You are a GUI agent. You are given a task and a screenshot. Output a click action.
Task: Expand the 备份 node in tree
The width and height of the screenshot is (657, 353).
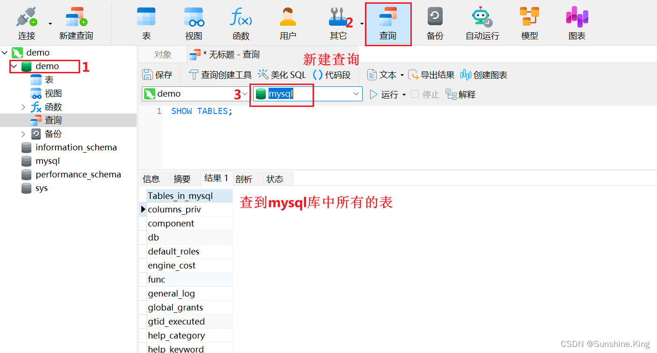pyautogui.click(x=23, y=134)
